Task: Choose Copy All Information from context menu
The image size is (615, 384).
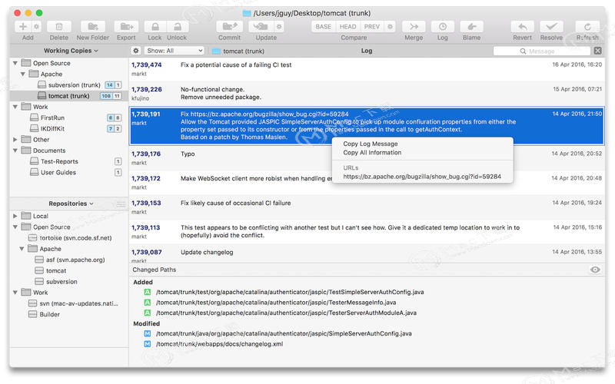Action: pyautogui.click(x=372, y=152)
